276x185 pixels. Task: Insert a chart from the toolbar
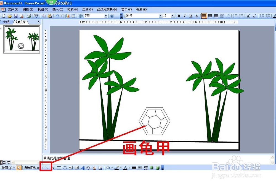pos(67,16)
